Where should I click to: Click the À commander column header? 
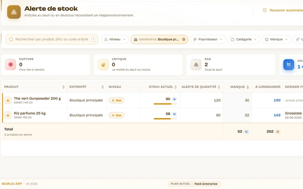[268, 87]
